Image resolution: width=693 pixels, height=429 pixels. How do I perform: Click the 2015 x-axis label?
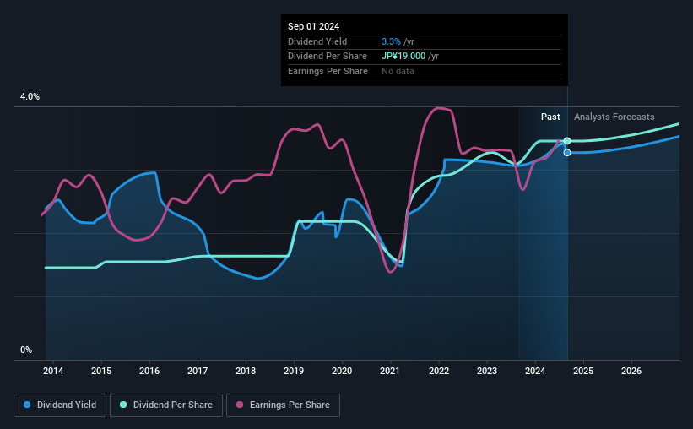[101, 371]
